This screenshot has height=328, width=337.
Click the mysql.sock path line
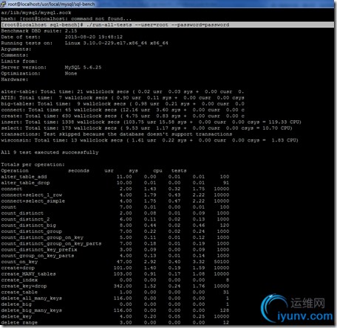tap(36, 13)
